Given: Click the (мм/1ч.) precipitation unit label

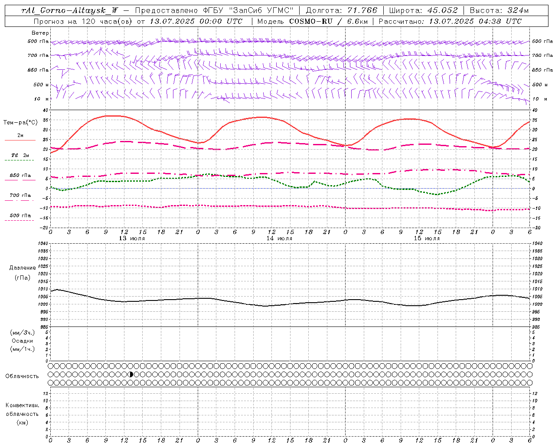Looking at the screenshot, I should click(23, 349).
